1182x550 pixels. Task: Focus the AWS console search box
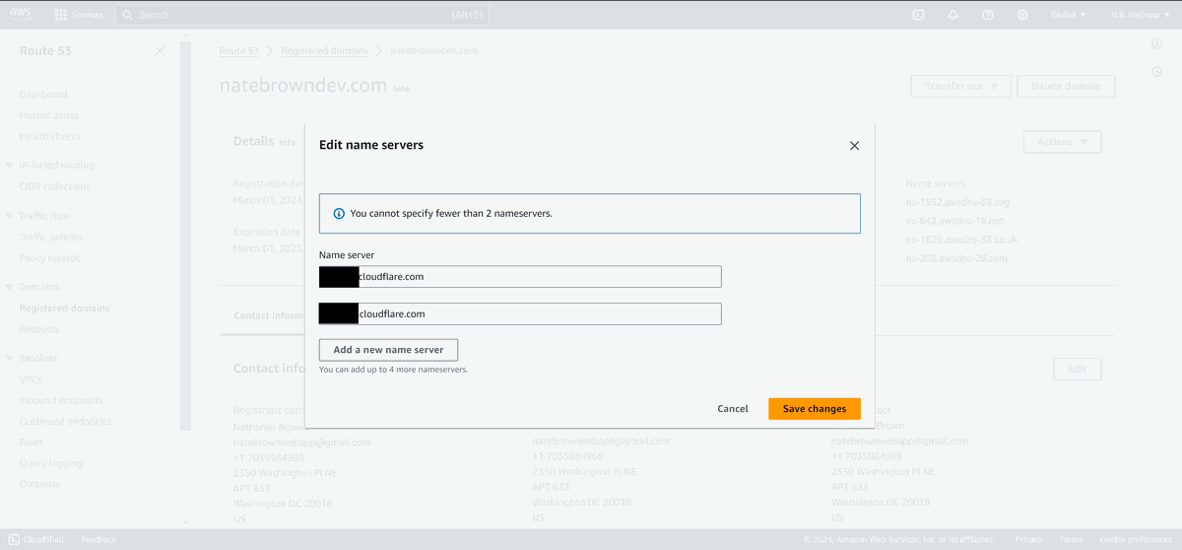301,15
